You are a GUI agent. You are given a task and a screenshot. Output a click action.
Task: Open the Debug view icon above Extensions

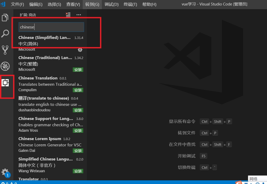(x=6, y=66)
